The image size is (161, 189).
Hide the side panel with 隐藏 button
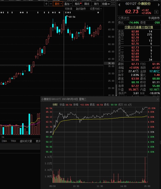pos(106,4)
